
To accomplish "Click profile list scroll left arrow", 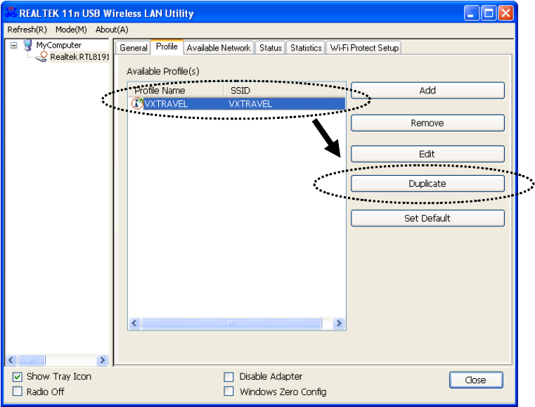I will (x=134, y=323).
